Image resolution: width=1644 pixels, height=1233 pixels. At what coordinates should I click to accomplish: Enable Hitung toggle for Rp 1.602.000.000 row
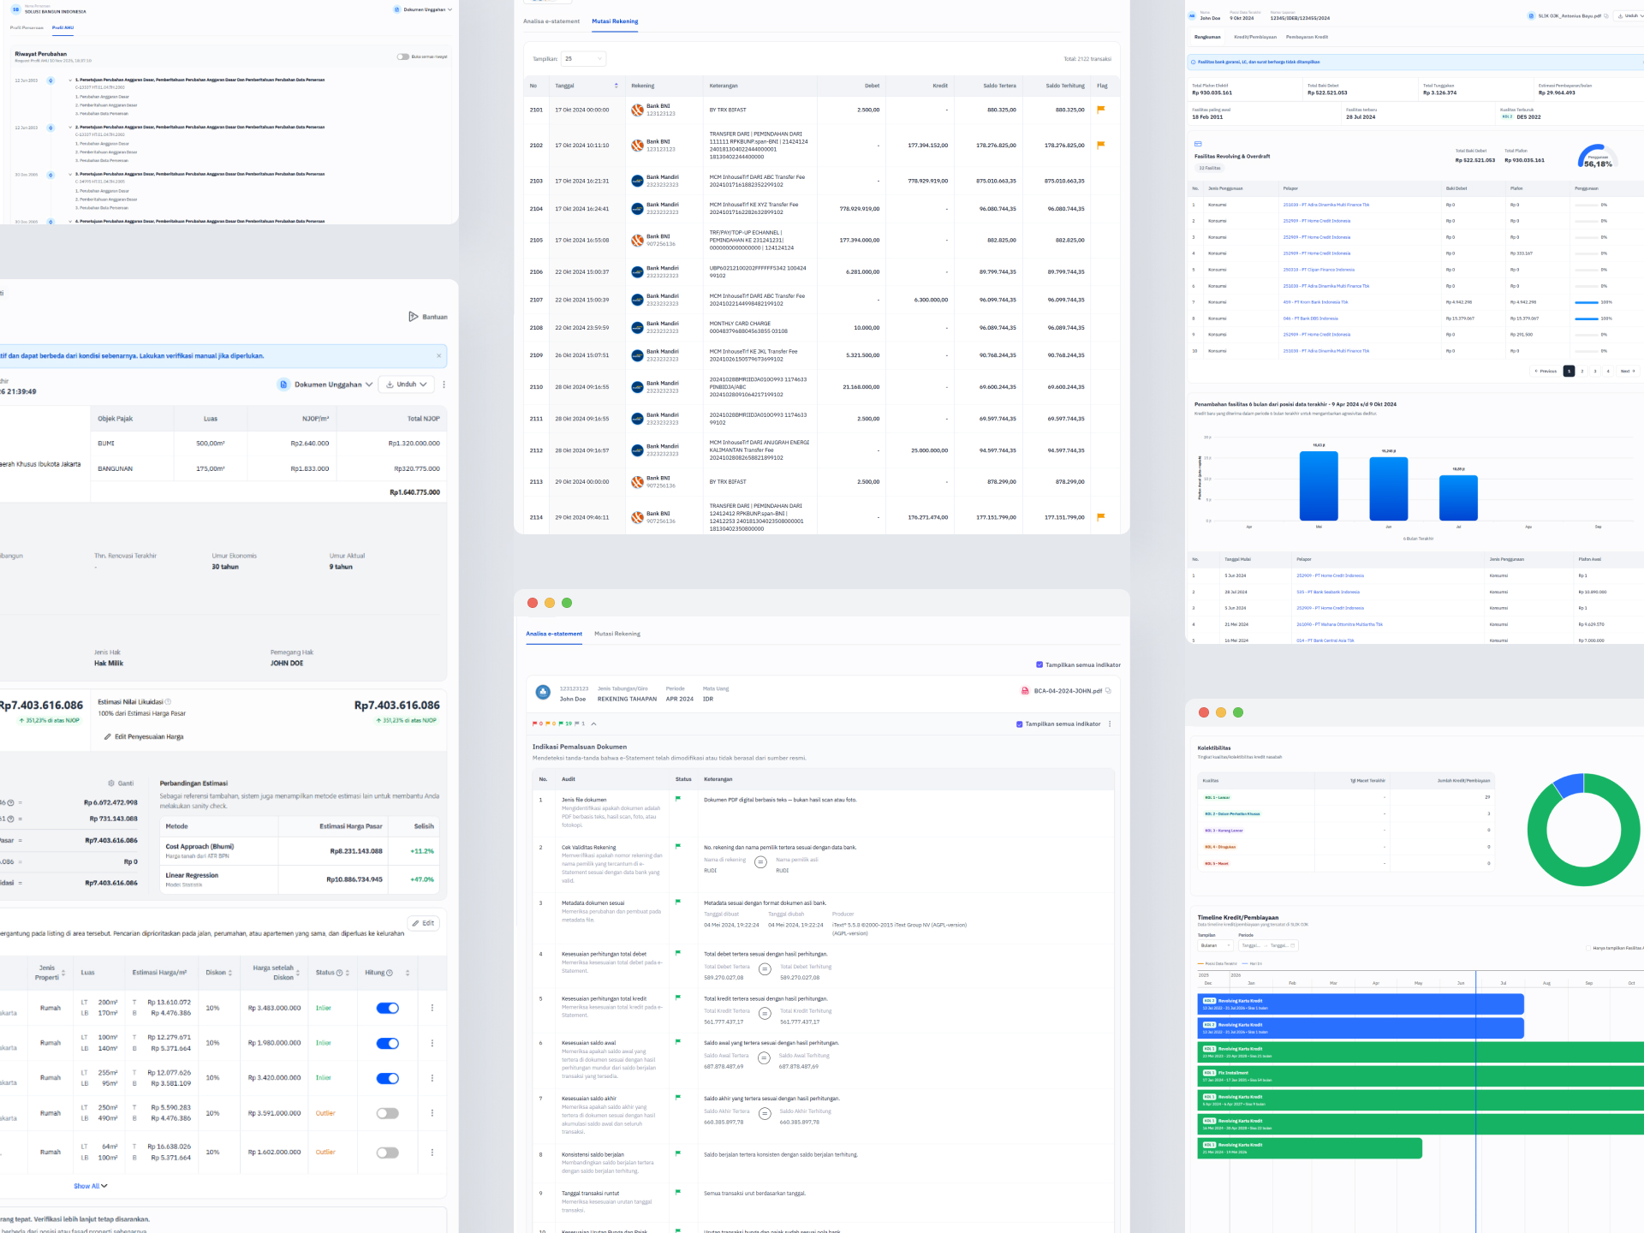(388, 1153)
